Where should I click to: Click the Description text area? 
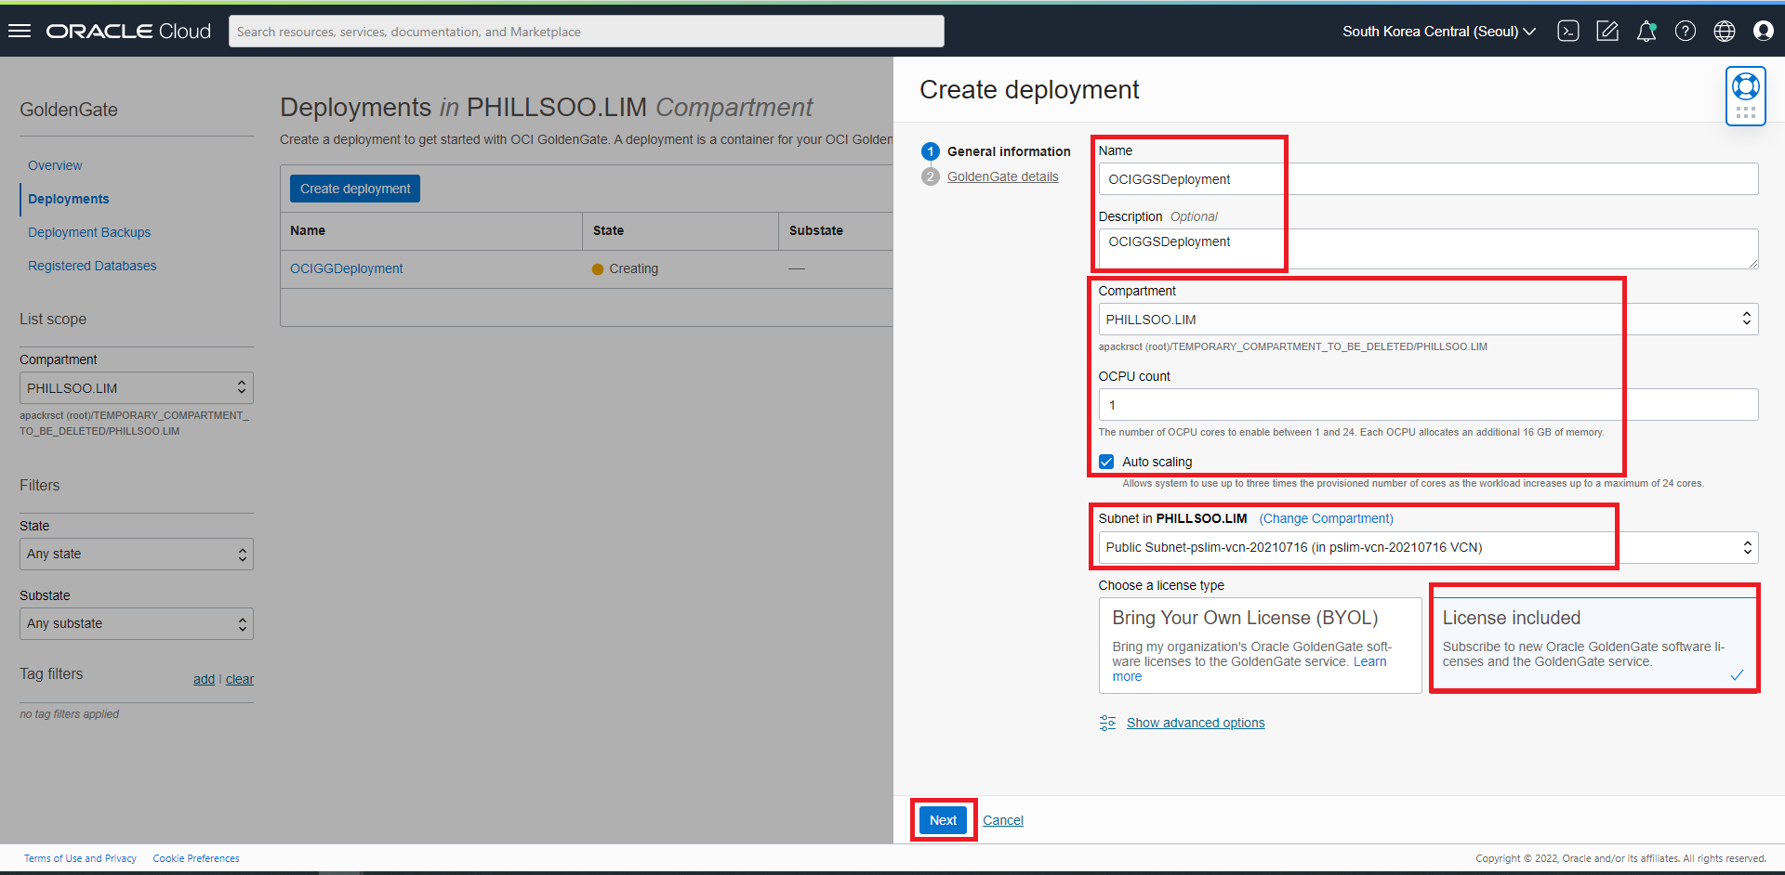click(1428, 249)
